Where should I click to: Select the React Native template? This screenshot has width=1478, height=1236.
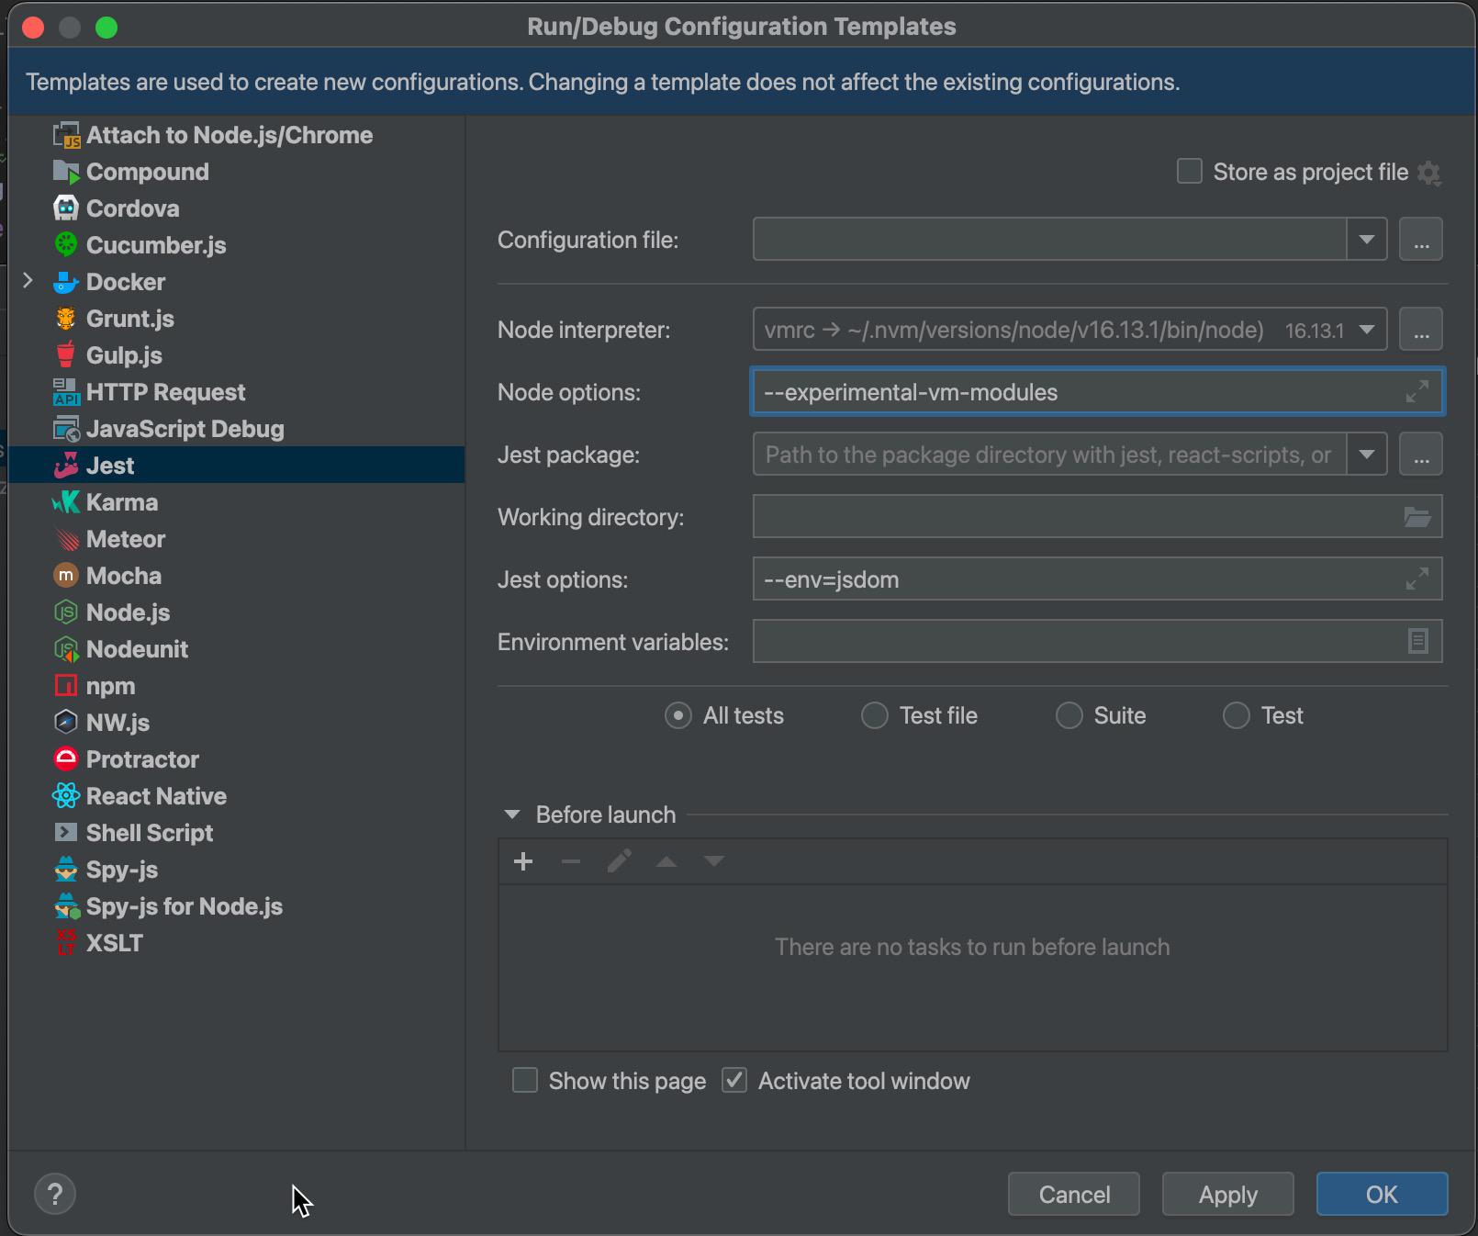pyautogui.click(x=156, y=796)
